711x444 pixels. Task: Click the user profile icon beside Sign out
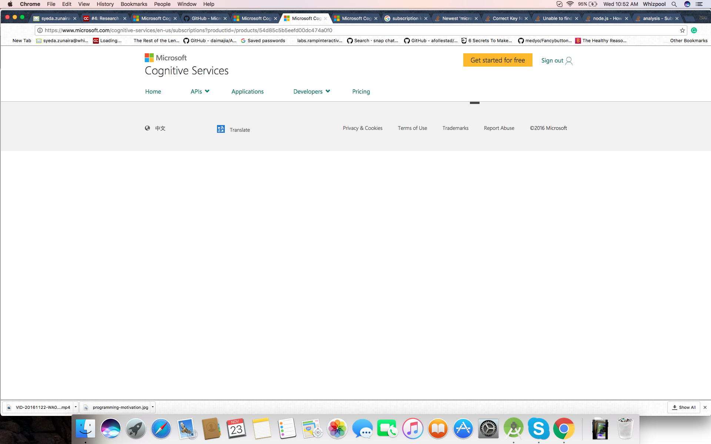click(569, 61)
